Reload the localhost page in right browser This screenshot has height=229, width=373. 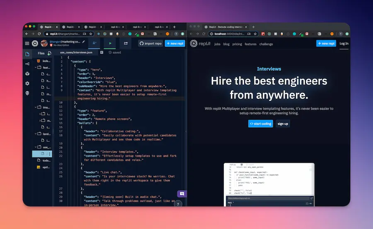click(x=203, y=34)
